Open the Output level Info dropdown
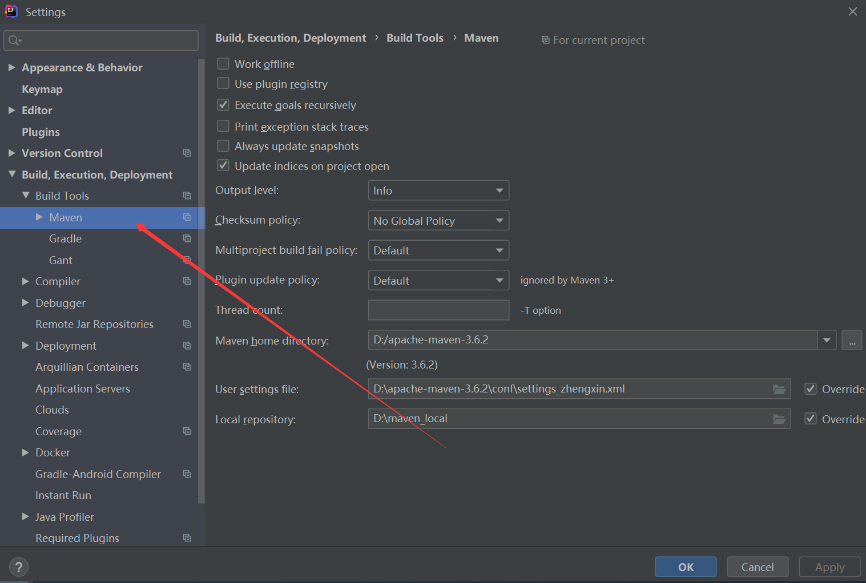Image resolution: width=866 pixels, height=583 pixels. (438, 191)
